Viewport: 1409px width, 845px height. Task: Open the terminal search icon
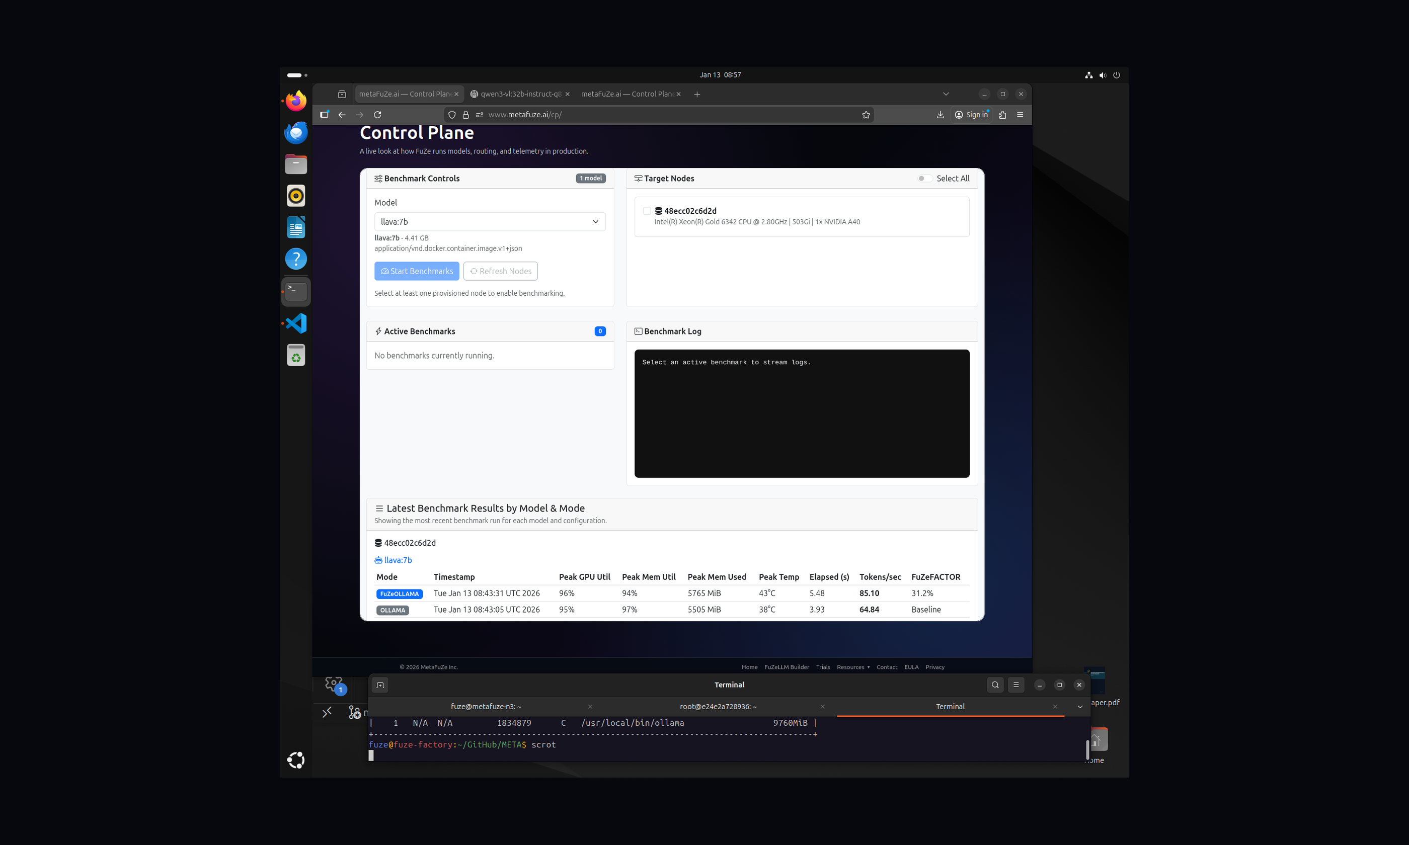(x=995, y=685)
